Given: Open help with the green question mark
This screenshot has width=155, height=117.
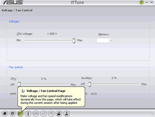Looking at the screenshot, I should pos(141,2).
